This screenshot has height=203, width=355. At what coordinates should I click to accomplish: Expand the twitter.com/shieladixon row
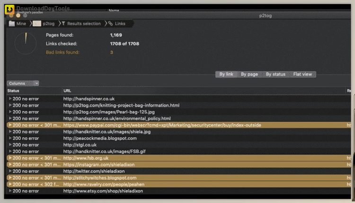10,171
